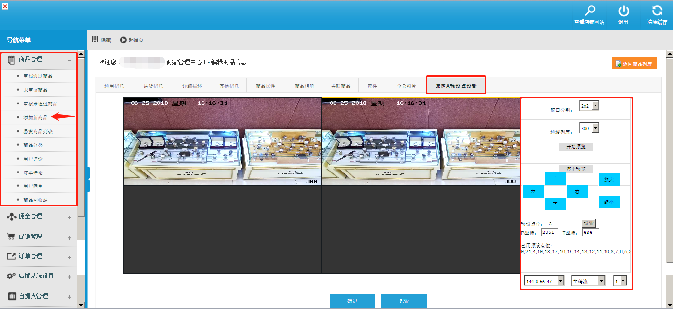This screenshot has height=309, width=673.
Task: Click the 查看店铺网站 magnifier icon
Action: click(x=589, y=11)
